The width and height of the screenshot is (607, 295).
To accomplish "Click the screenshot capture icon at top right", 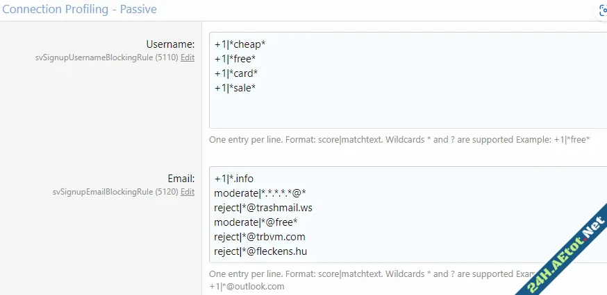I will 602,10.
